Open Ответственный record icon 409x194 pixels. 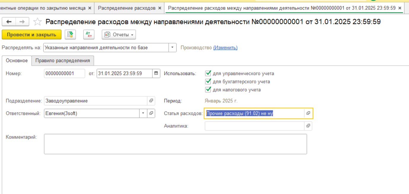click(151, 113)
